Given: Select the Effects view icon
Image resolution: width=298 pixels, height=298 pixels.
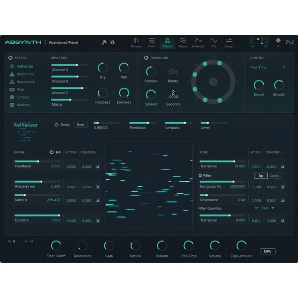Looking at the screenshot, I should (x=167, y=43).
